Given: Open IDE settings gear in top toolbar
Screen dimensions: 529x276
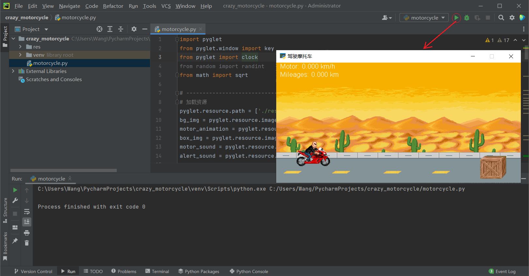Looking at the screenshot, I should 512,18.
